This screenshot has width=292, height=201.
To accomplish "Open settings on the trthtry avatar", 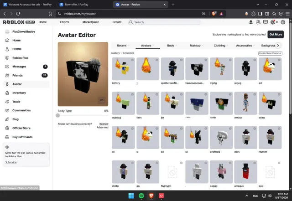I will (132, 60).
